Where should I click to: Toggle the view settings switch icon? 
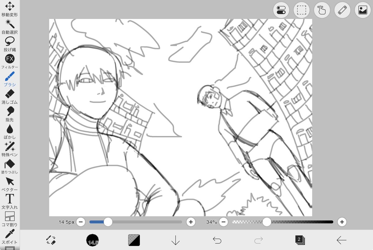281,10
